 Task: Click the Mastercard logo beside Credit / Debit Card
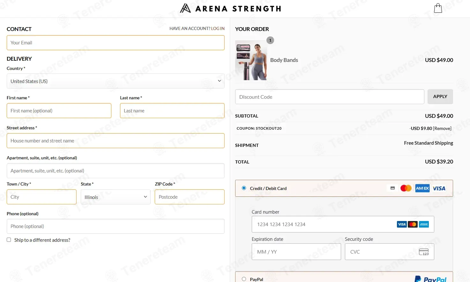[406, 188]
